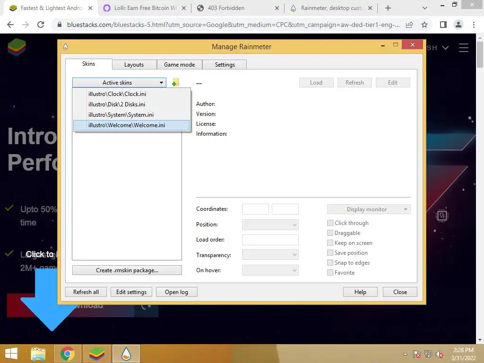Image resolution: width=484 pixels, height=363 pixels.
Task: Open the Position dropdown
Action: pyautogui.click(x=270, y=225)
